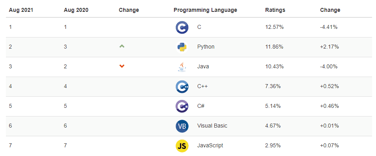
Task: Click the +2.17% change value for Python
Action: pyautogui.click(x=329, y=47)
